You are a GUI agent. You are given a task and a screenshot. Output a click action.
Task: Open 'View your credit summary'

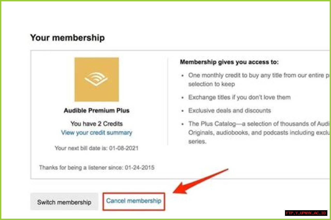[x=96, y=133]
